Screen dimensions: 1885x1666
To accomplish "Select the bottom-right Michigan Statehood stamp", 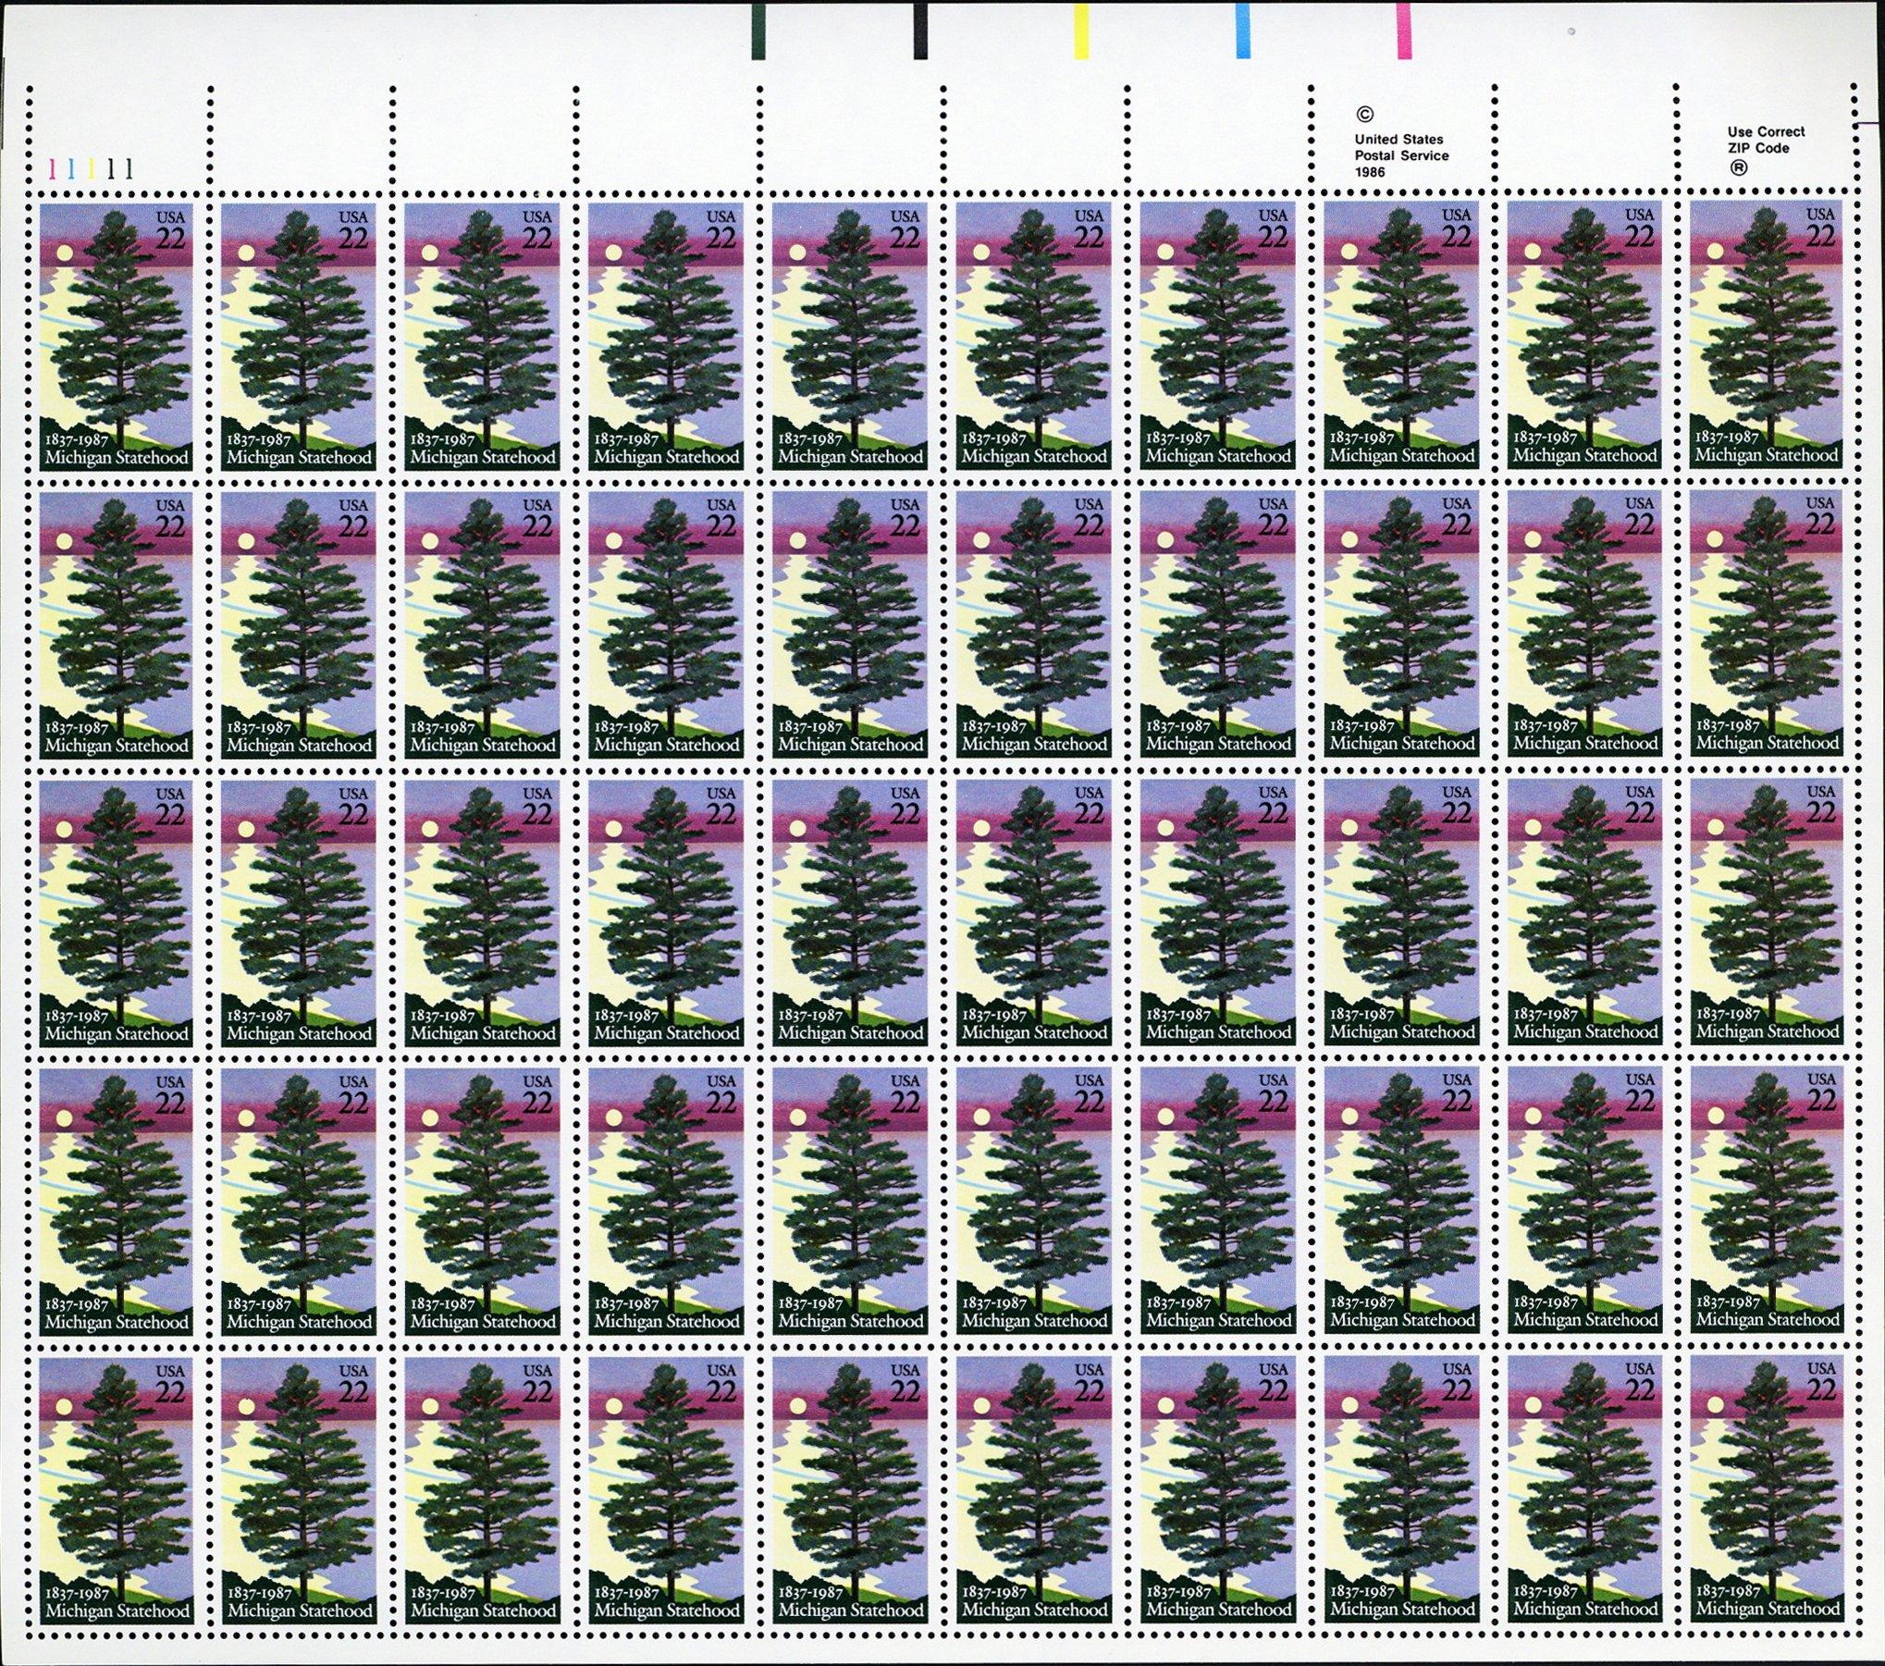I will (1766, 1488).
